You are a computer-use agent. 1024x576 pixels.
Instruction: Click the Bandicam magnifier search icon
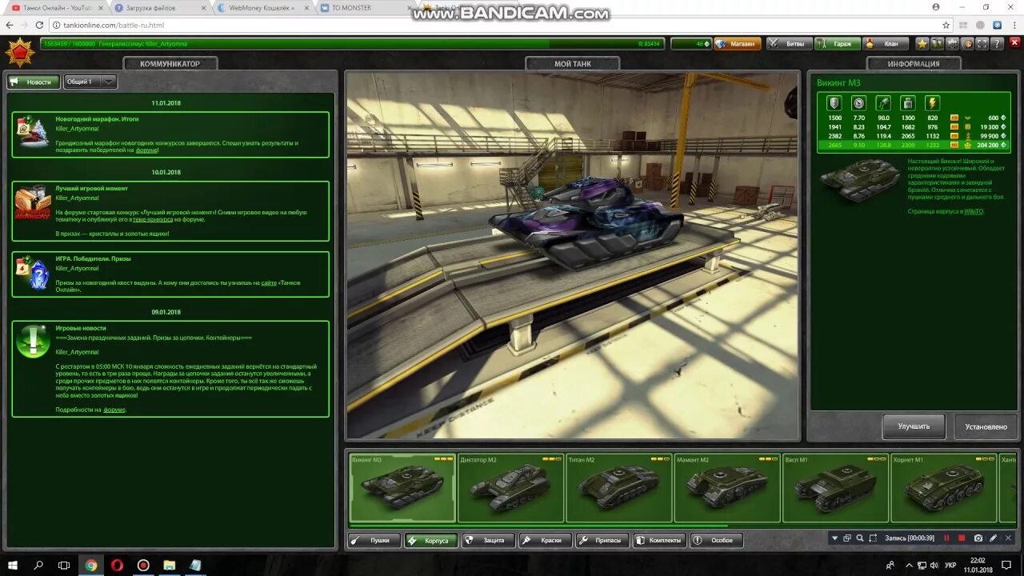coord(860,538)
